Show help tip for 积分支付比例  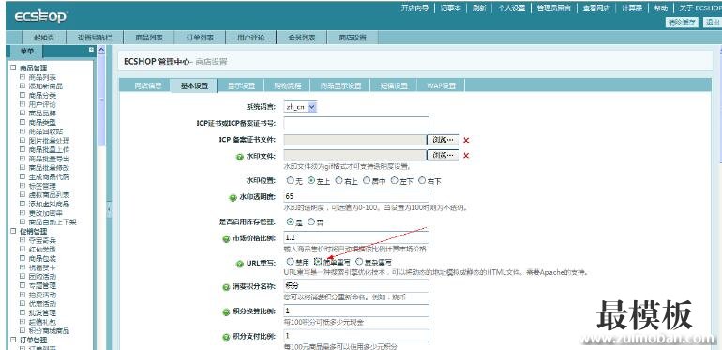(226, 338)
